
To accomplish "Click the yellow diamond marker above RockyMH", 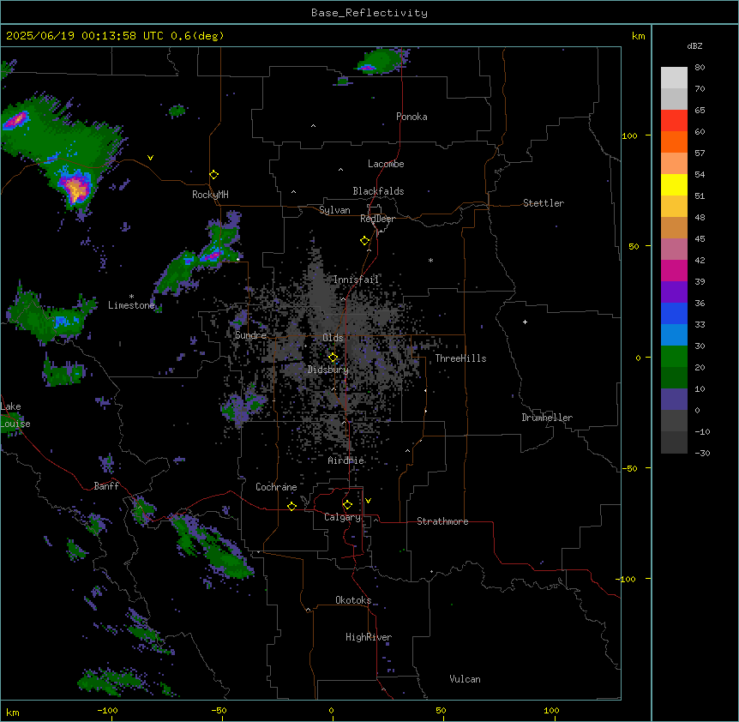I will (214, 175).
